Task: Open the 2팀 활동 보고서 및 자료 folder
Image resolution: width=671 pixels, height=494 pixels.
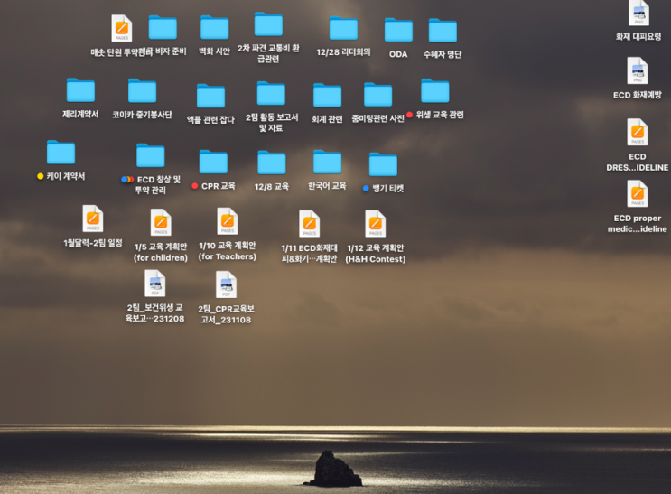Action: pos(271,93)
